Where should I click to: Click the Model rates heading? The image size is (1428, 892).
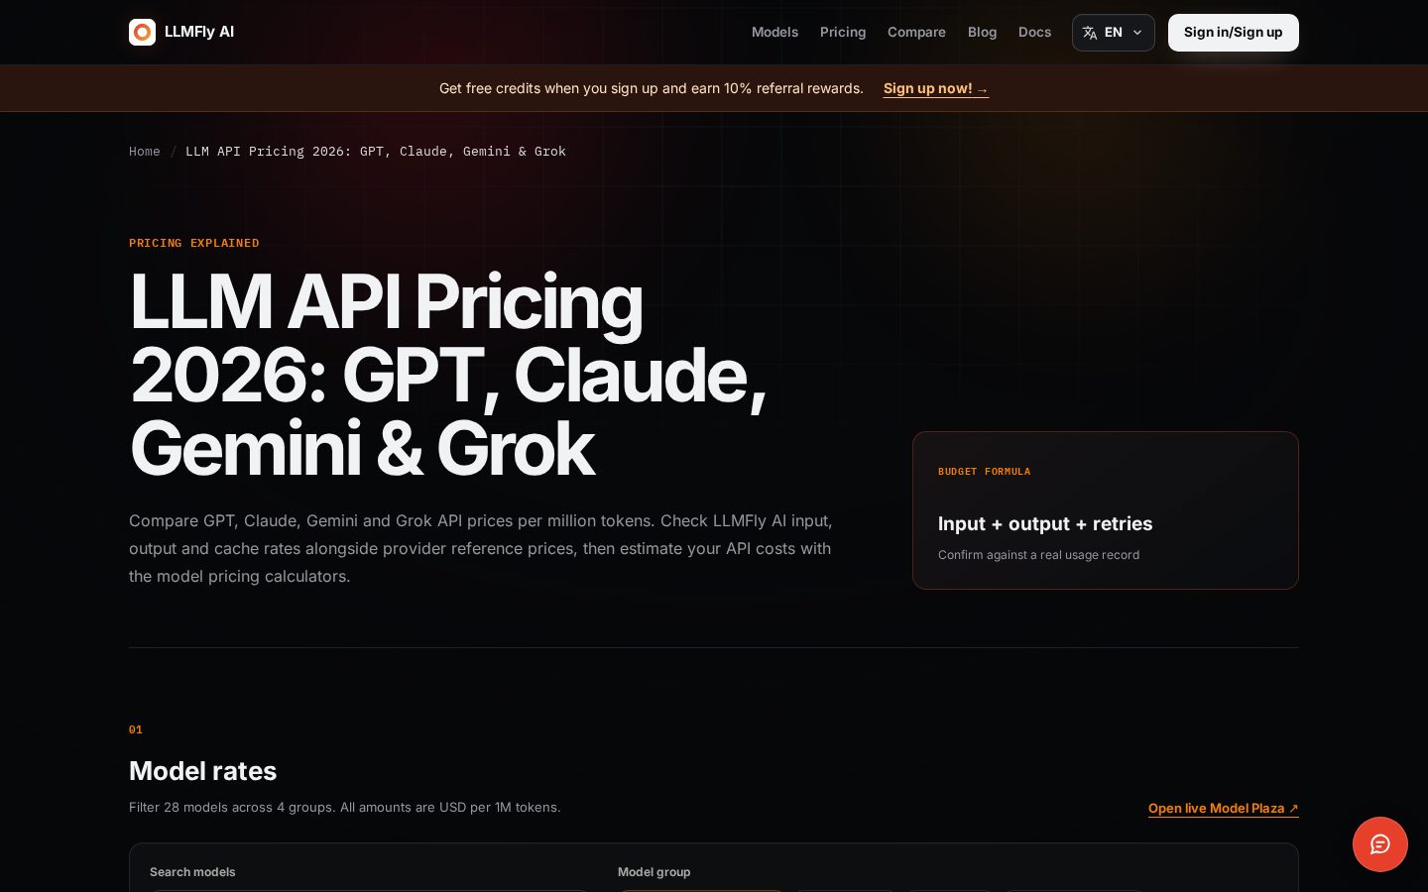point(203,771)
